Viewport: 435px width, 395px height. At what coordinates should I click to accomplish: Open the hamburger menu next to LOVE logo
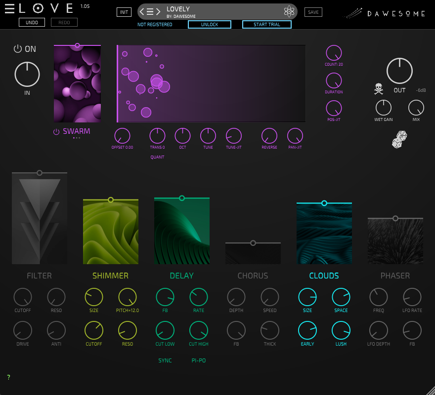(x=9, y=8)
